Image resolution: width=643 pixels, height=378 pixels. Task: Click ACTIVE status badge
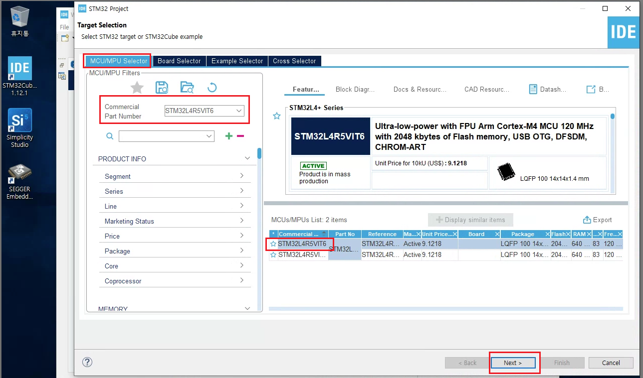point(313,166)
